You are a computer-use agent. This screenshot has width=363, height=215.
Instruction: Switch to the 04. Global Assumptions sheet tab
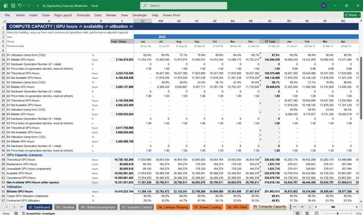click(x=98, y=207)
